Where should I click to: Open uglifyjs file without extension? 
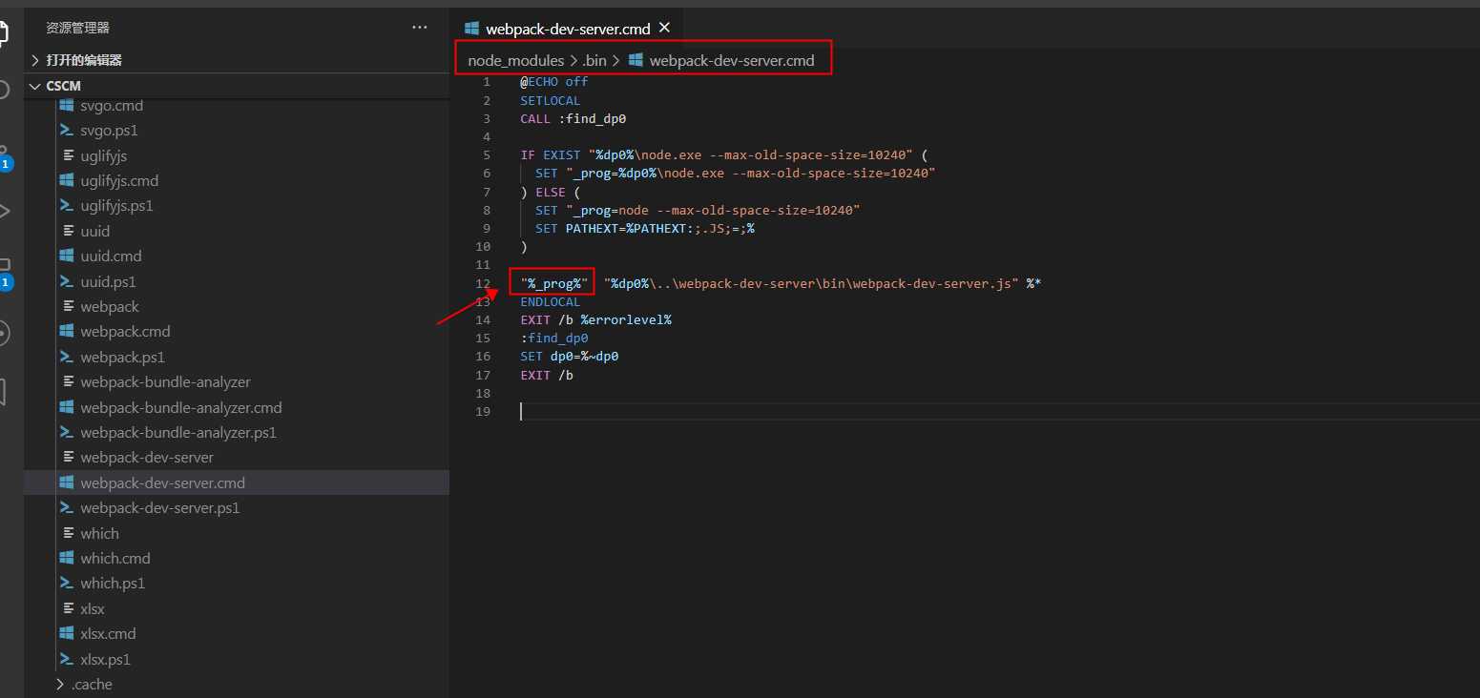point(104,155)
